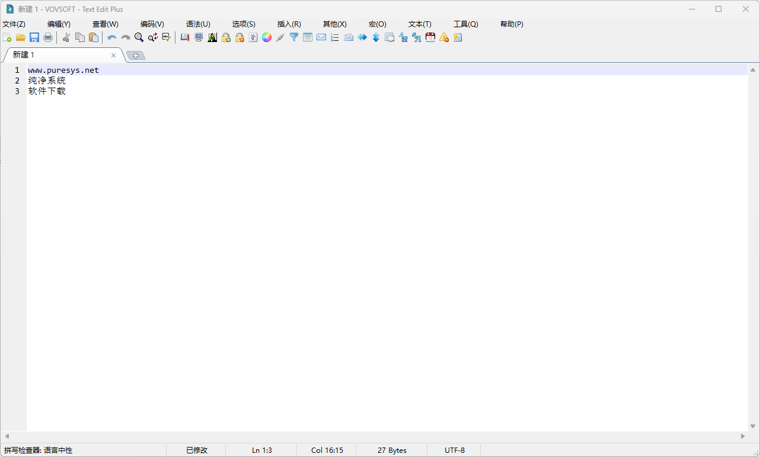The image size is (760, 457).
Task: Undo the last edit
Action: click(x=111, y=37)
